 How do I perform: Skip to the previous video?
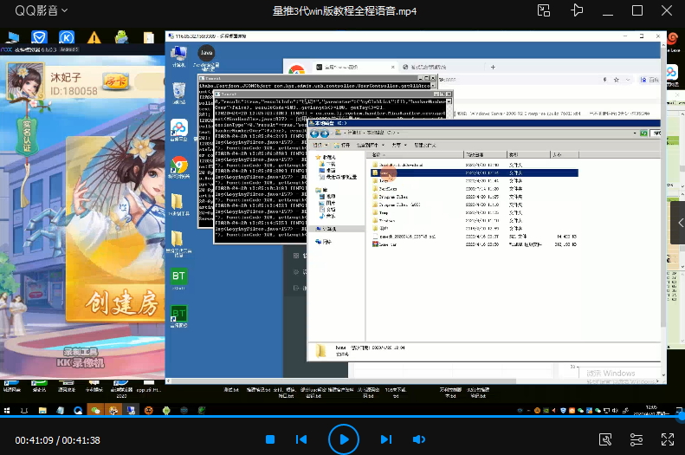(301, 439)
